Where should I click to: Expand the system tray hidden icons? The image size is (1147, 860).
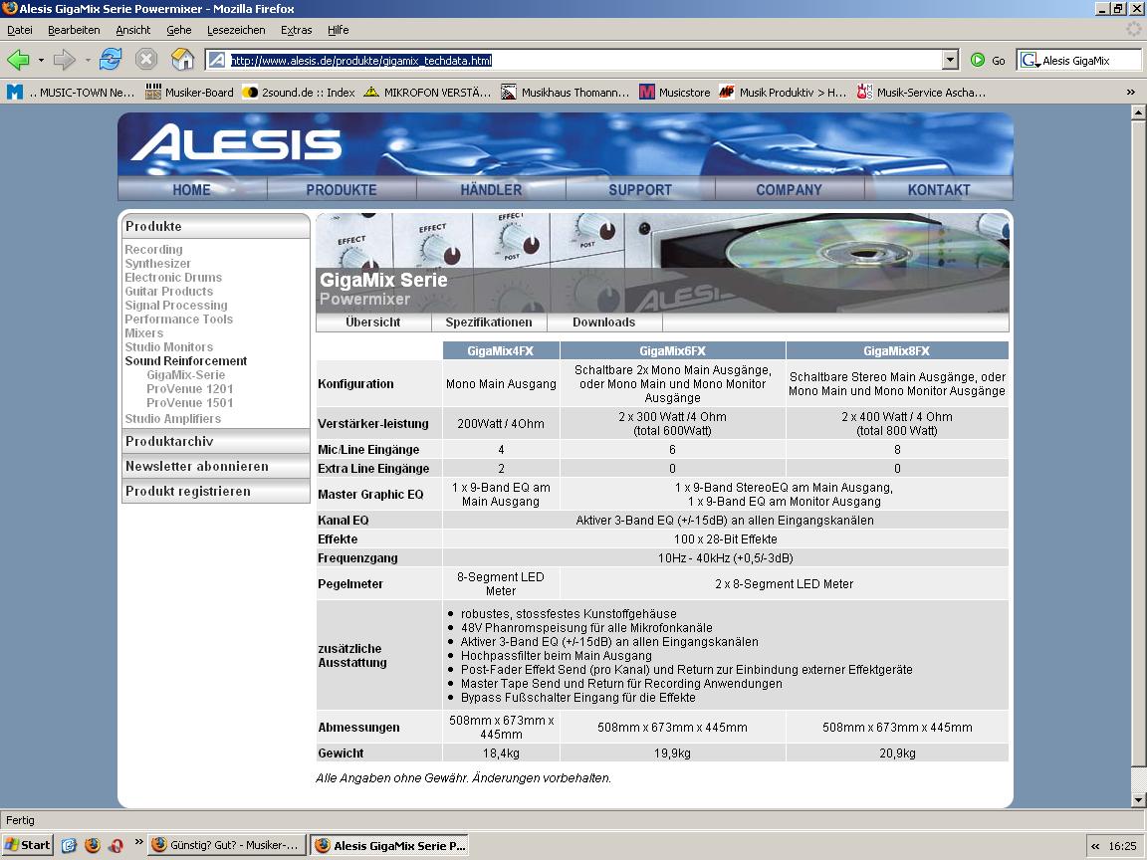(x=1095, y=846)
